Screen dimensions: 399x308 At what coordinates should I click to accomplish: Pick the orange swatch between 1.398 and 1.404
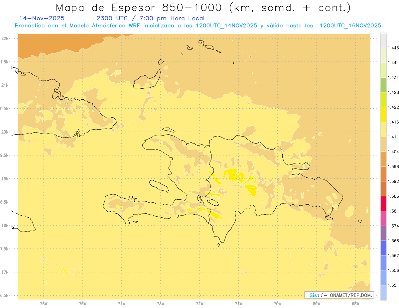(383, 159)
